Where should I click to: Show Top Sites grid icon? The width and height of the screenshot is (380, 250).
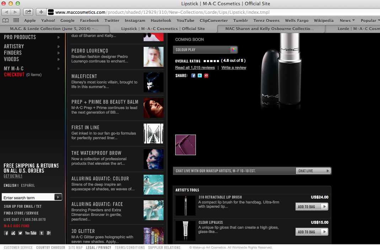[16, 21]
